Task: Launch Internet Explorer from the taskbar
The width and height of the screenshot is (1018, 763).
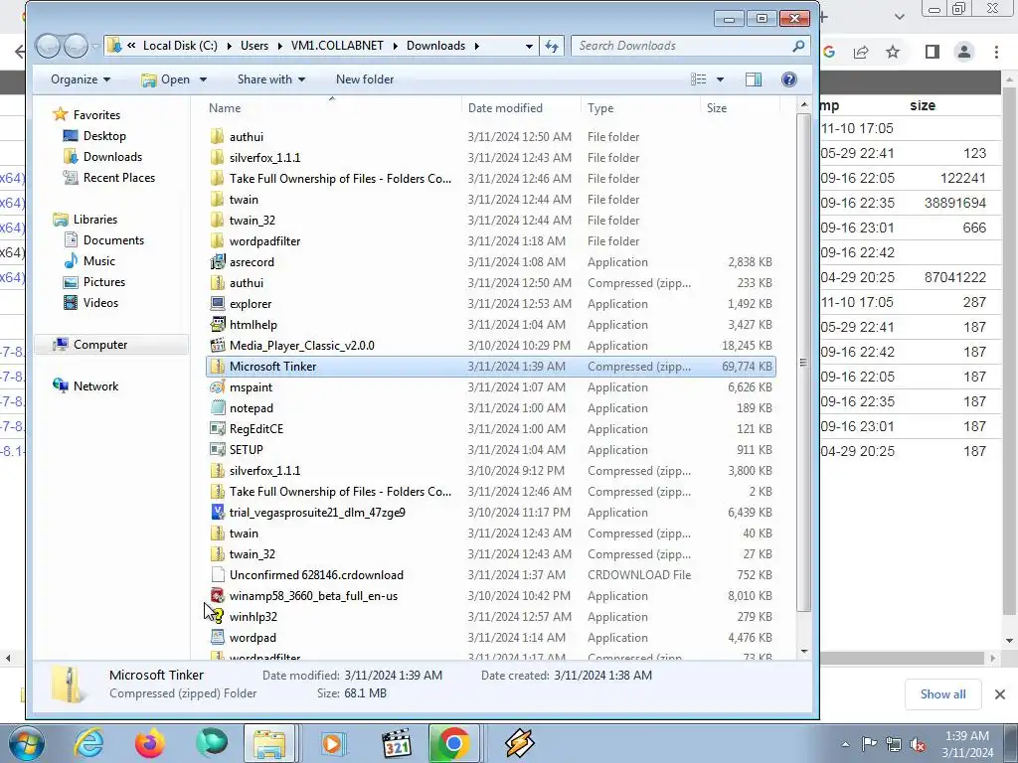Action: click(x=87, y=743)
